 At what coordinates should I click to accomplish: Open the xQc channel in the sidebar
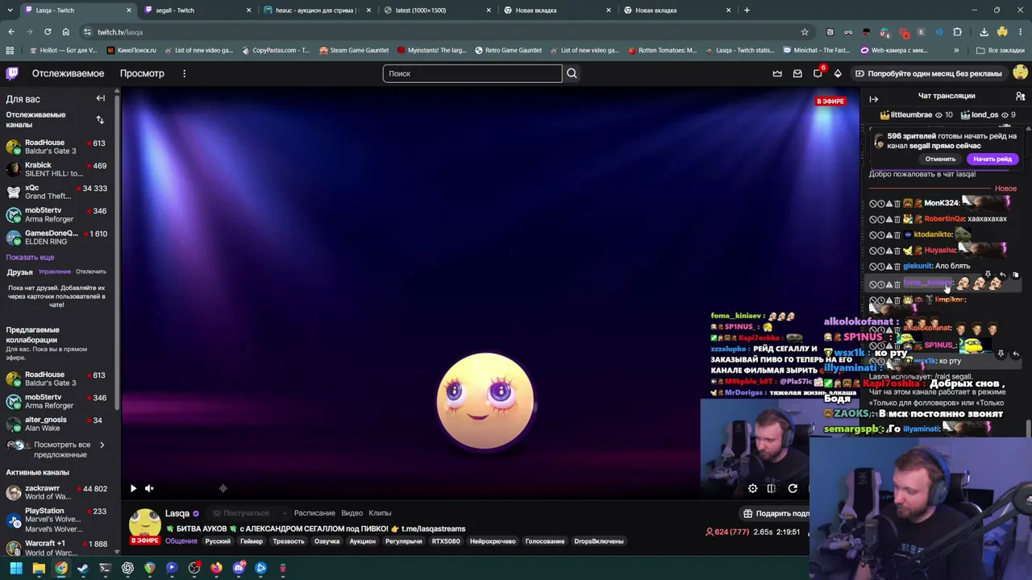[x=56, y=192]
